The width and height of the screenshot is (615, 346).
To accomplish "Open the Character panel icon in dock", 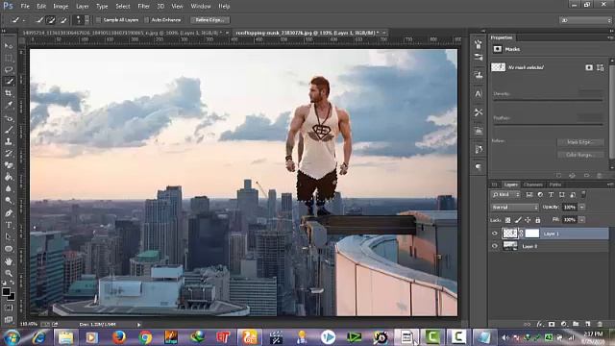I will coord(479,94).
